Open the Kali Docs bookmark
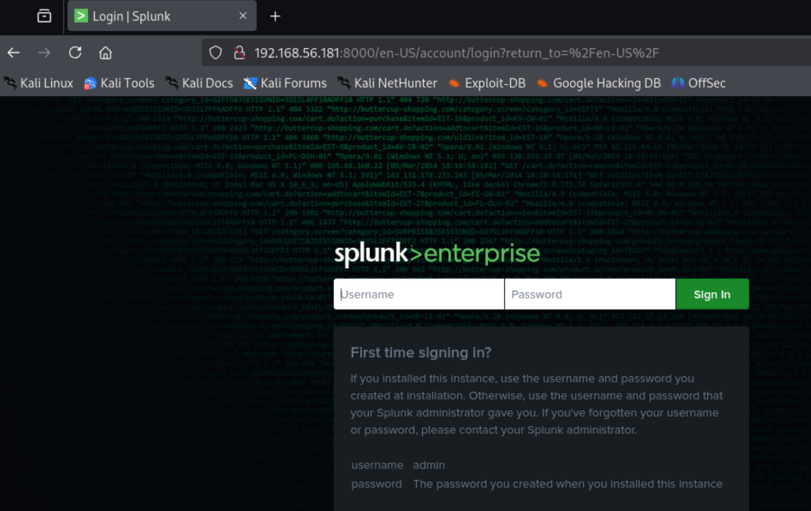The width and height of the screenshot is (811, 511). (199, 83)
